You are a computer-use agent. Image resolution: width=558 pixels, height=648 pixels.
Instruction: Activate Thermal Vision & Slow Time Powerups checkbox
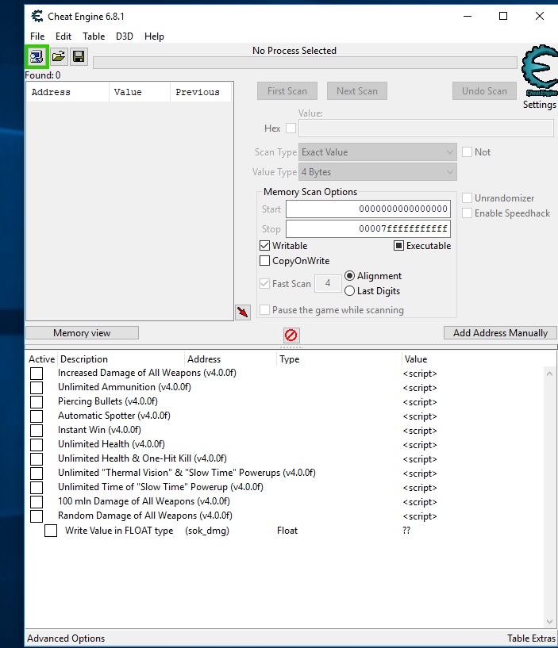(37, 474)
